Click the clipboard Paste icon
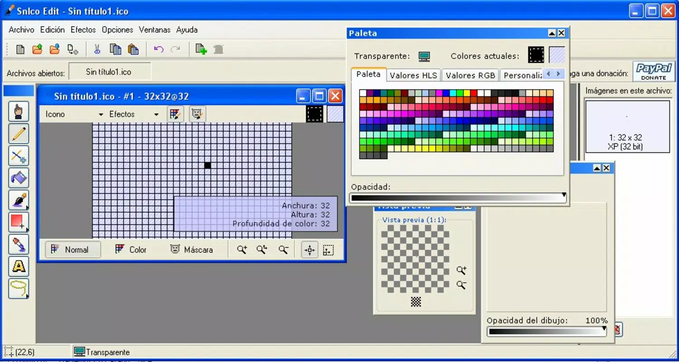 point(133,49)
